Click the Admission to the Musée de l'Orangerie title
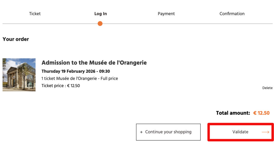The height and width of the screenshot is (154, 274). pyautogui.click(x=94, y=63)
